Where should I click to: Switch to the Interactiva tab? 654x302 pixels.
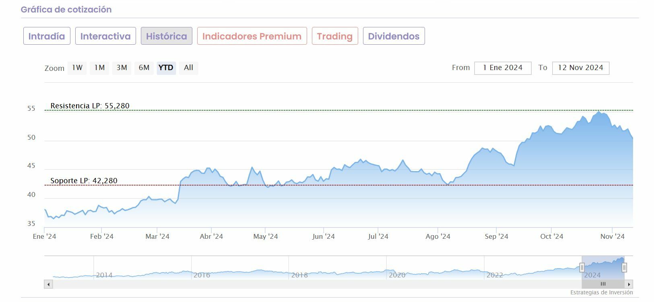(x=105, y=36)
